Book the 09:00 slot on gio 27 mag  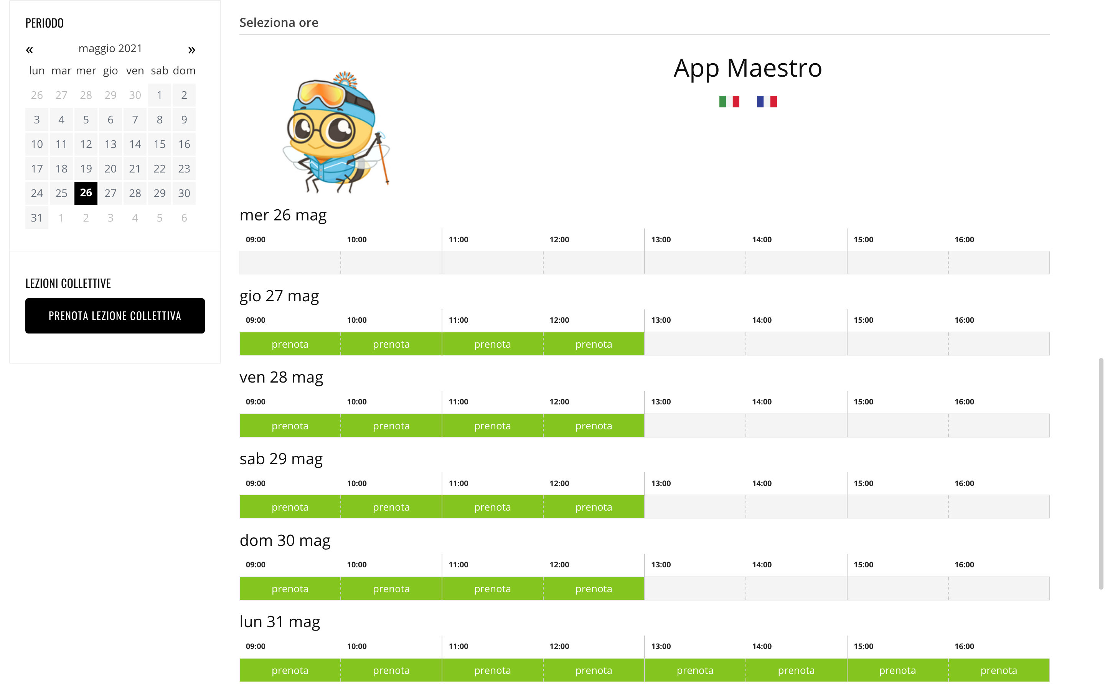(x=290, y=344)
